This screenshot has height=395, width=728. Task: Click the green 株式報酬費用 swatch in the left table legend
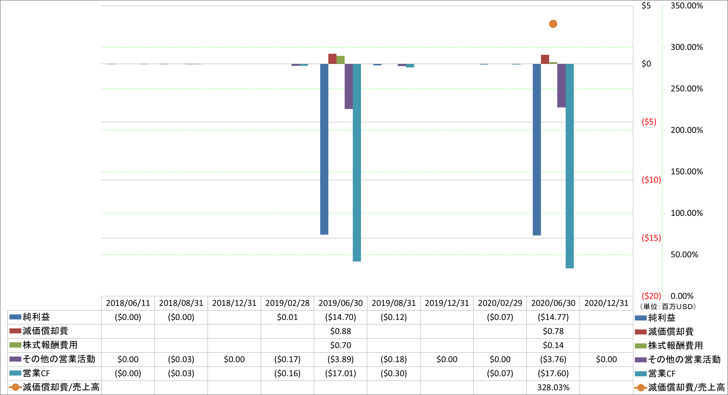pyautogui.click(x=15, y=345)
